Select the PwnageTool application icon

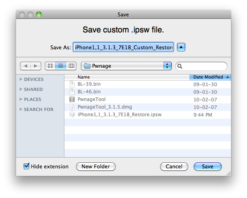coord(72,99)
